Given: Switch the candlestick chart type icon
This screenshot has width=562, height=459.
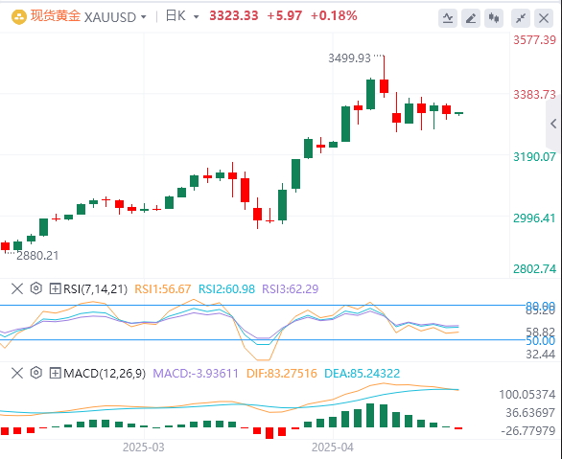Looking at the screenshot, I should [494, 18].
